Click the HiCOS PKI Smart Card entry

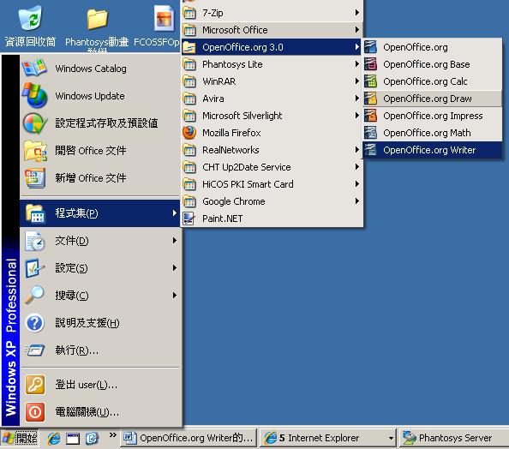[272, 184]
